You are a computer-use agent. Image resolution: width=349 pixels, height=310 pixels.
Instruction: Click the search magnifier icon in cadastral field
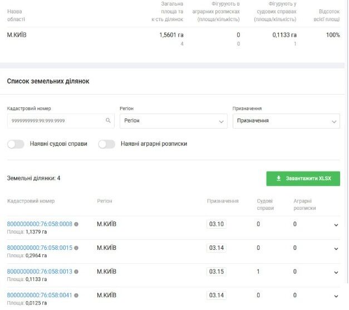(x=108, y=121)
